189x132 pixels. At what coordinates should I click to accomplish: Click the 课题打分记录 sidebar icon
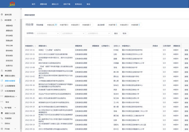(x=2, y=113)
